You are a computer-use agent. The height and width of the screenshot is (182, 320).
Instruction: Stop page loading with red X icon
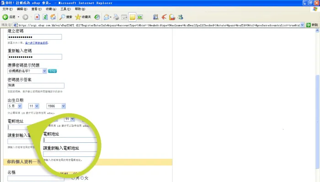pos(37,17)
